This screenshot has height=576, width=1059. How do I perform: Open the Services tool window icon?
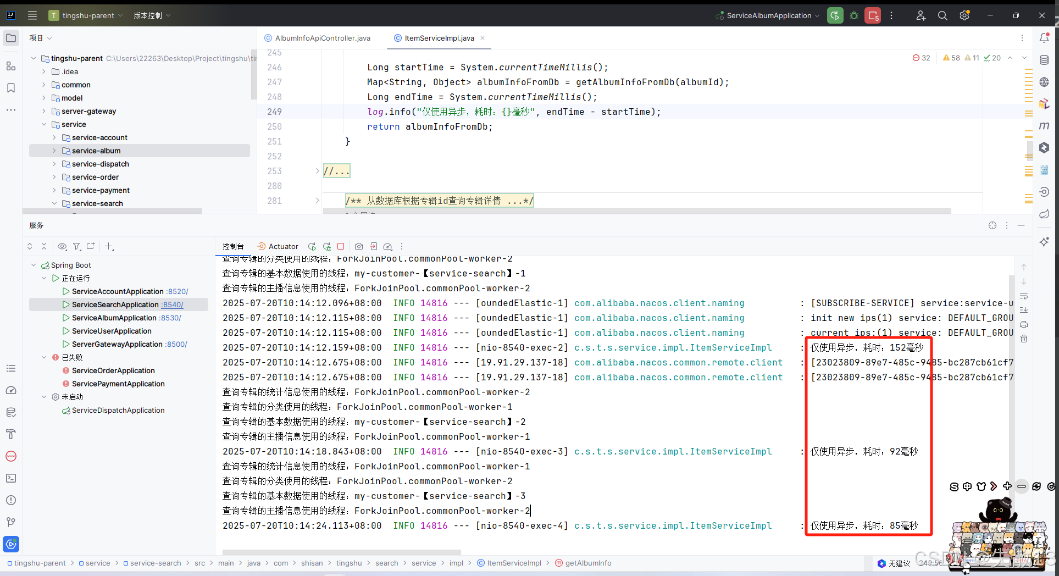point(11,544)
